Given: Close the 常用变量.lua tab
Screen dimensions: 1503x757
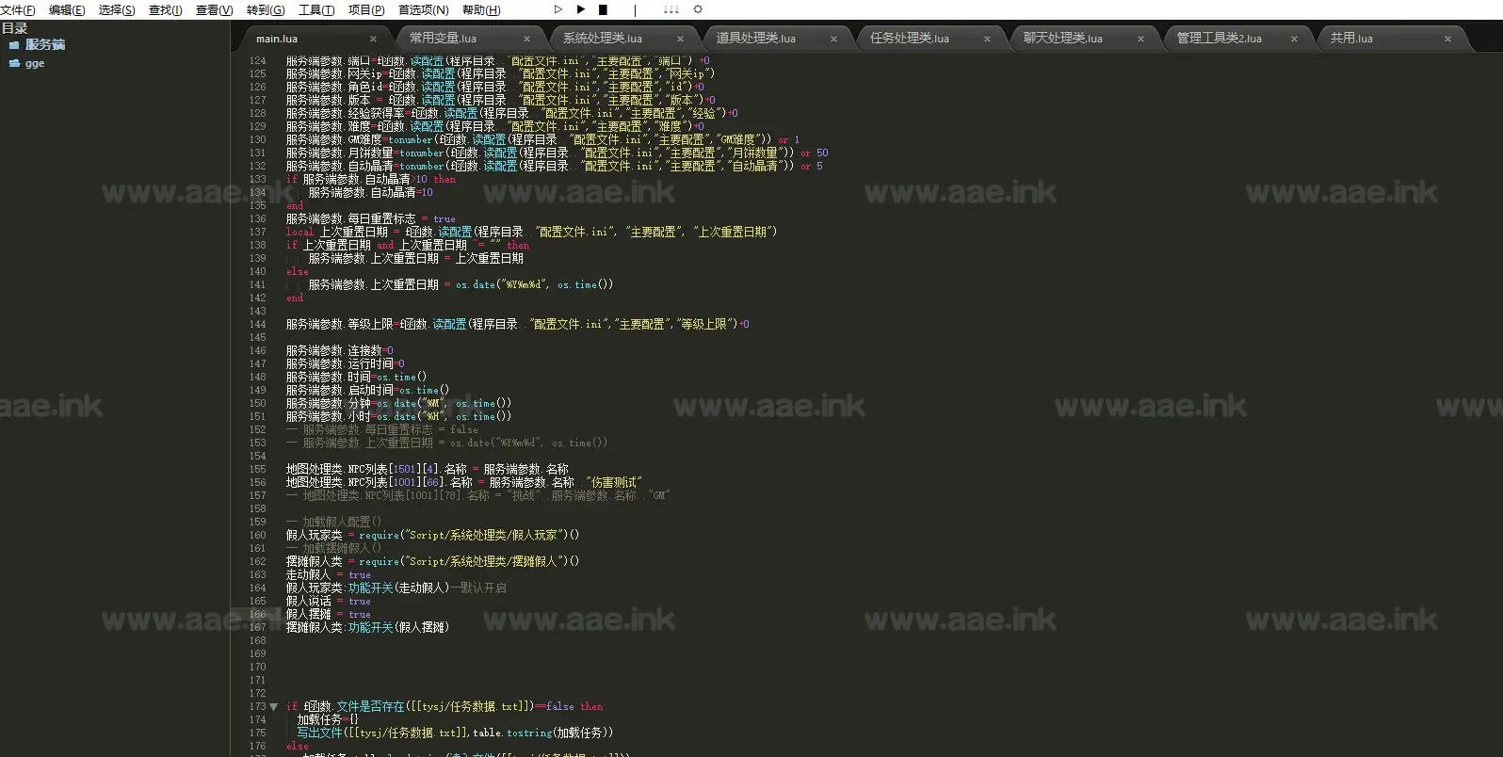Looking at the screenshot, I should coord(526,39).
